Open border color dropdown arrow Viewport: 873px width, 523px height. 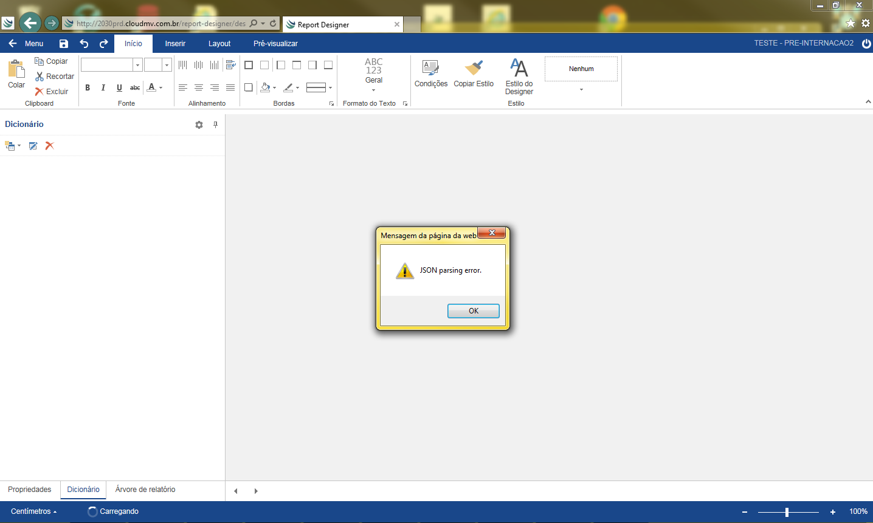pos(298,87)
